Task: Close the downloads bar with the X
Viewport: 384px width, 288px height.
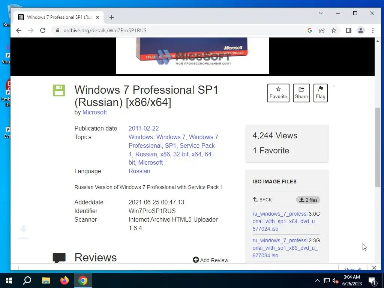Action: coord(374,268)
